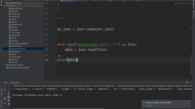Open the Favorites tool window

1,104
